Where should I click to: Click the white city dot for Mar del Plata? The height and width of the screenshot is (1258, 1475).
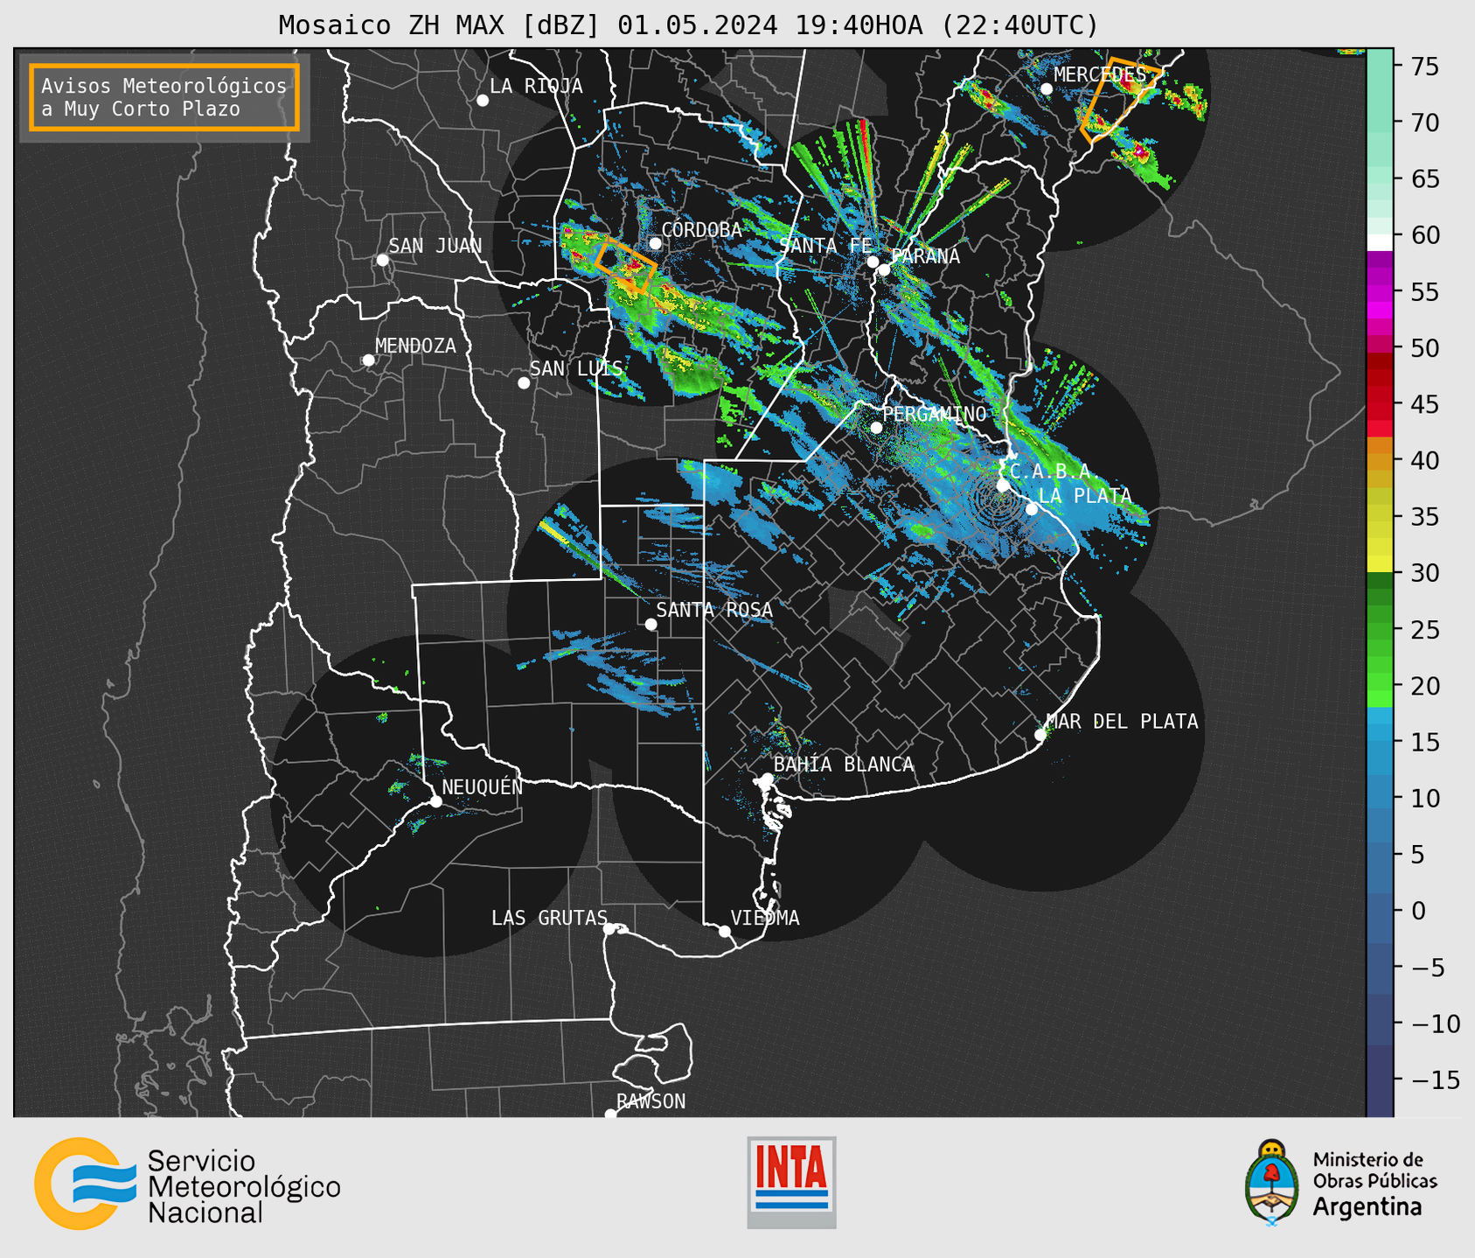(x=1040, y=735)
